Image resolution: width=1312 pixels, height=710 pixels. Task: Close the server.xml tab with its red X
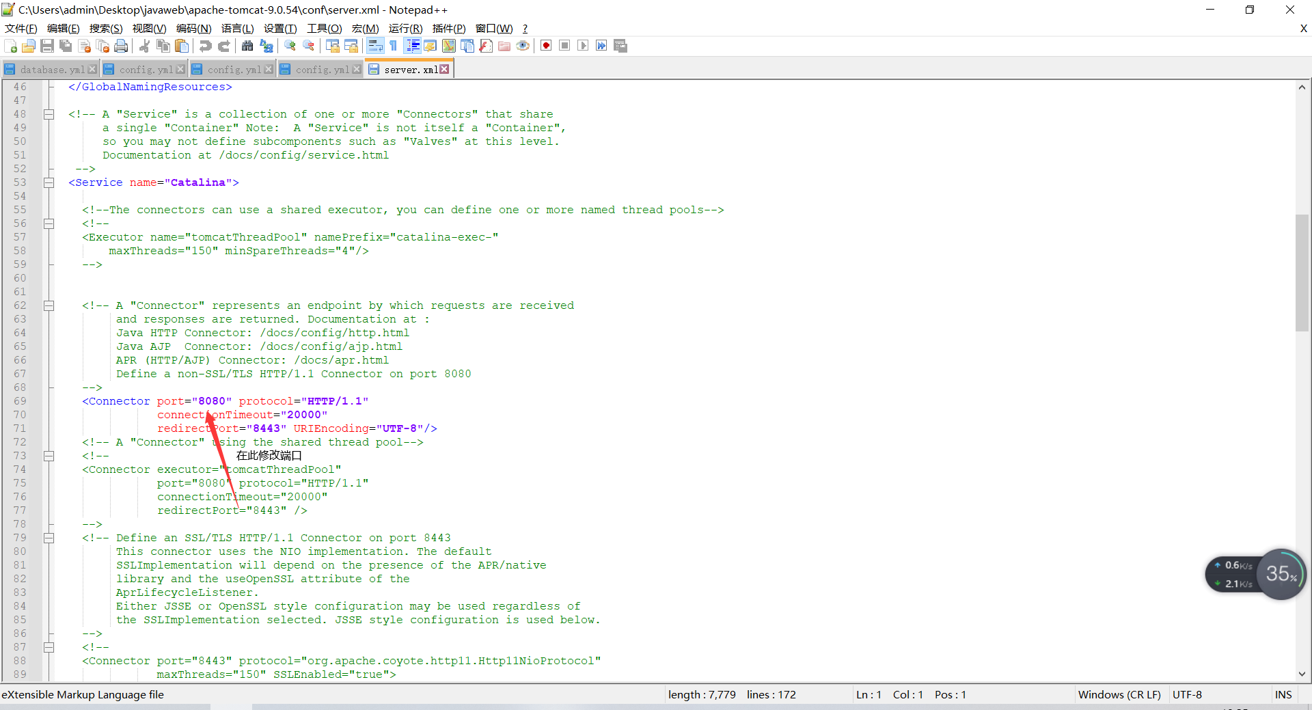point(444,69)
